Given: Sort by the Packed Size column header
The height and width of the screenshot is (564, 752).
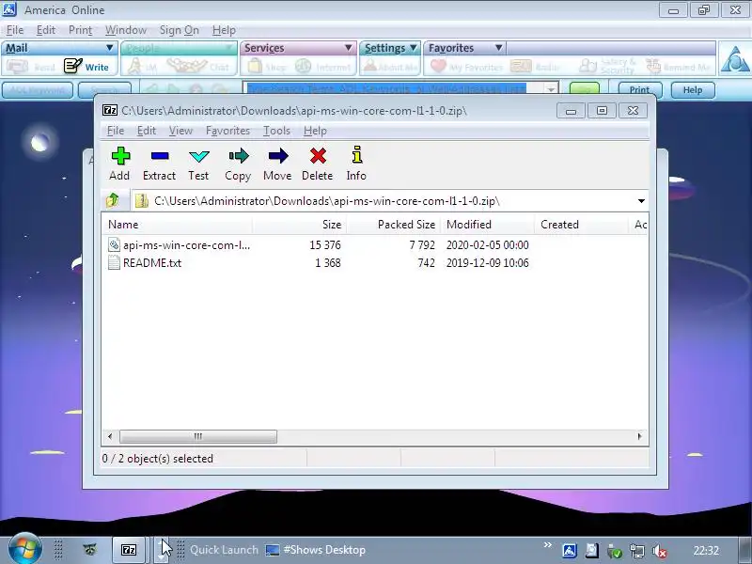Looking at the screenshot, I should pyautogui.click(x=393, y=225).
